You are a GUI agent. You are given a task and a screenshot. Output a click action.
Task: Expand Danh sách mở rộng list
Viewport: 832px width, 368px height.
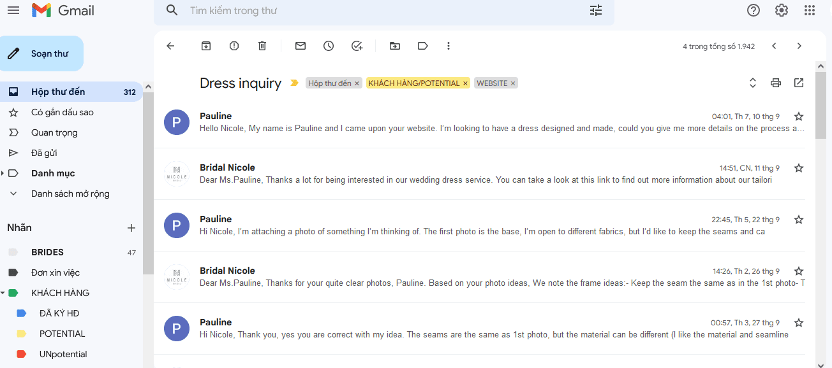(13, 194)
